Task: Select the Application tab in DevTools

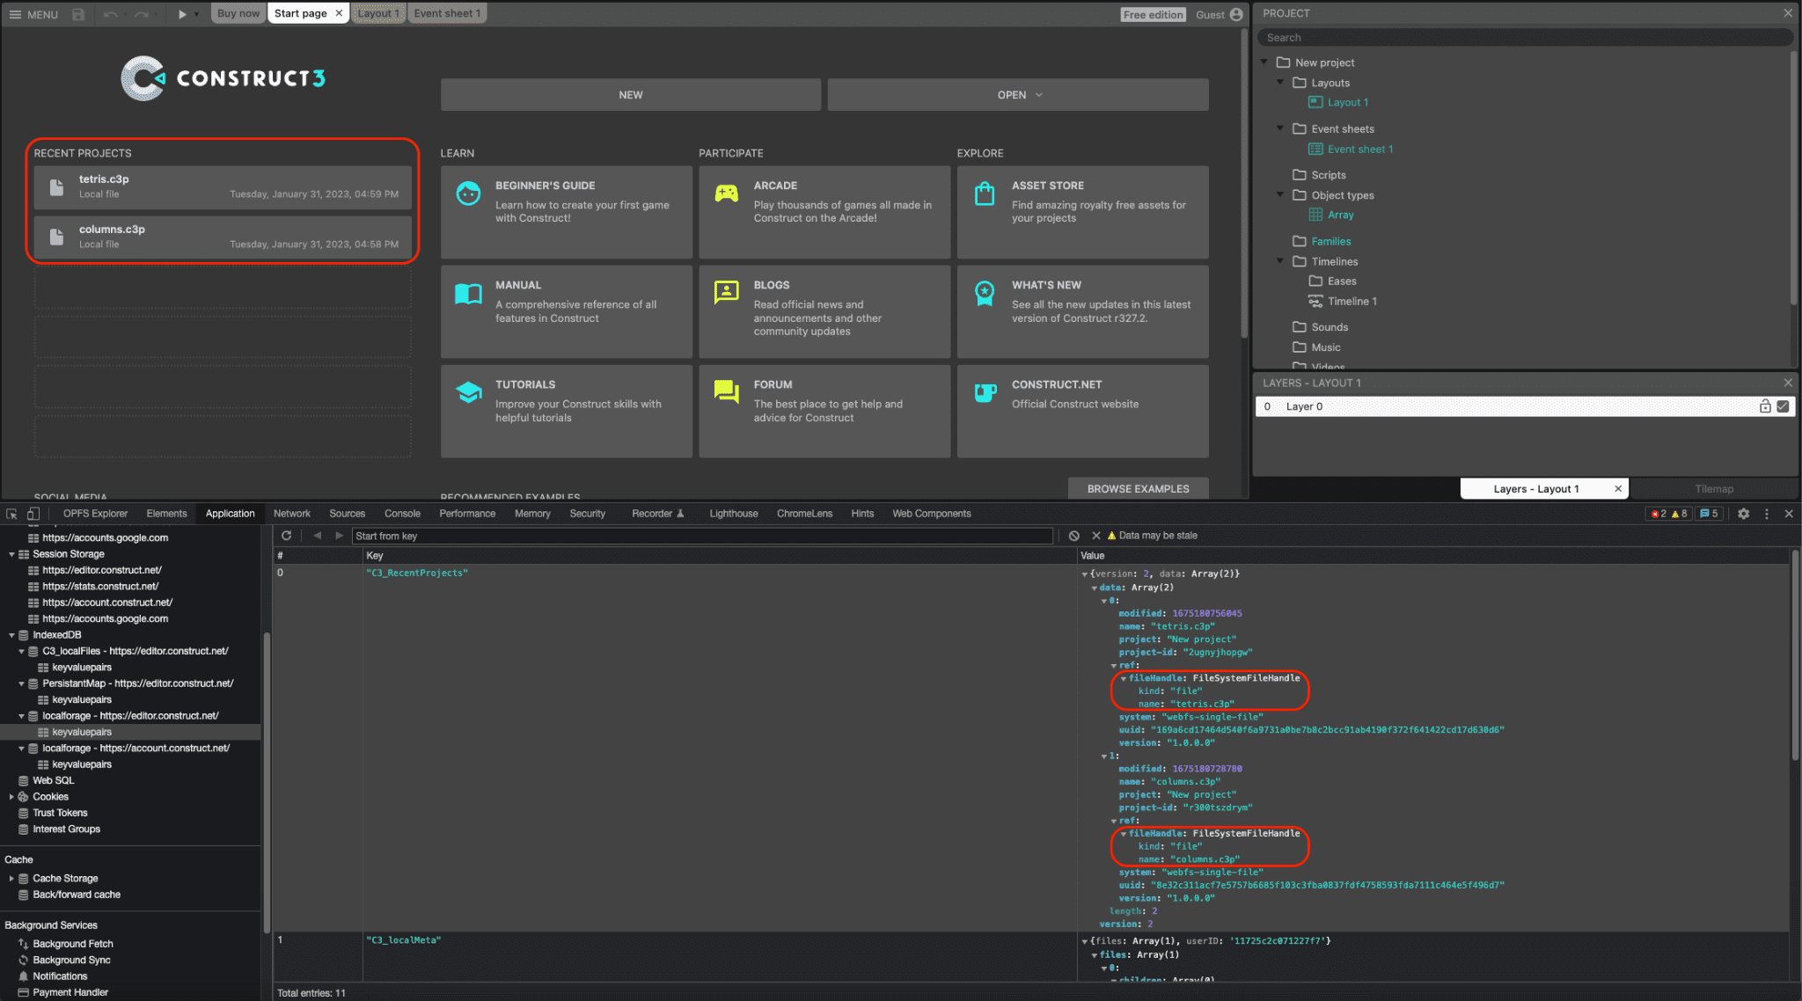Action: coord(230,514)
